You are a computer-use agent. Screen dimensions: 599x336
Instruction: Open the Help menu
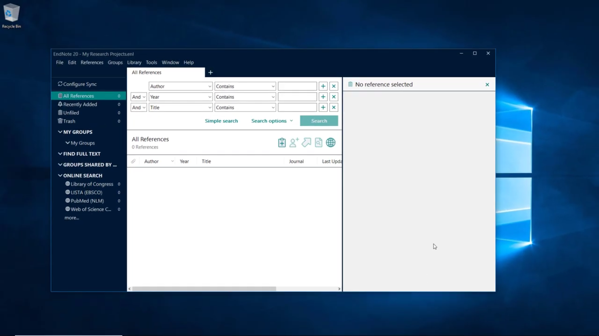(x=189, y=63)
